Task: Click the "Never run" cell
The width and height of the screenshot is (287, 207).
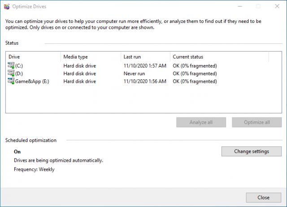Action: (134, 73)
